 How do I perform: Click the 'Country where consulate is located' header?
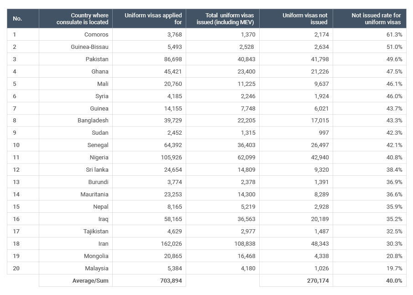click(83, 19)
